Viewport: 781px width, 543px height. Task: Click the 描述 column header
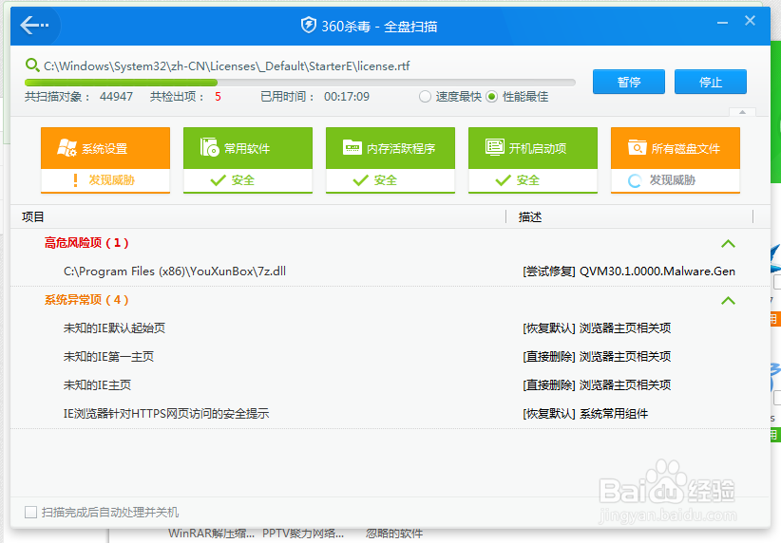[530, 217]
